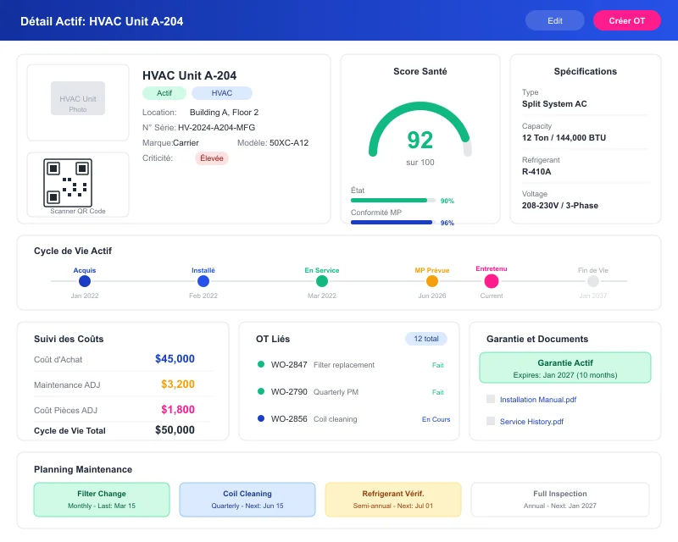Click the Garantie Actif warranty banner

coord(566,367)
